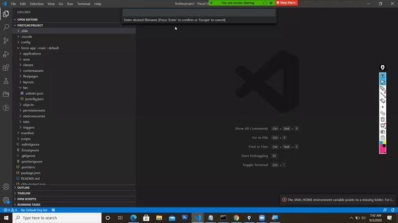Click the bottom round activity bar icon
398x223 pixels.
tap(6, 108)
